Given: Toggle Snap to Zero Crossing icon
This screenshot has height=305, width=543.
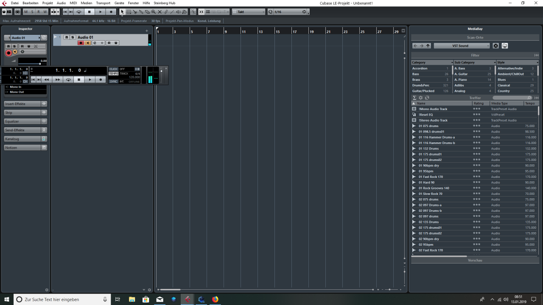Looking at the screenshot, I should click(193, 12).
